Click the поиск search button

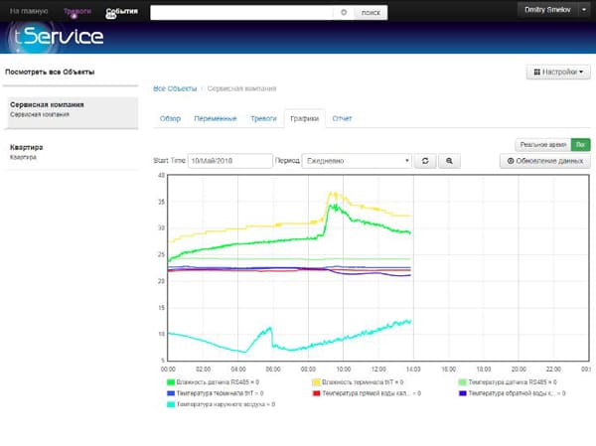point(371,13)
